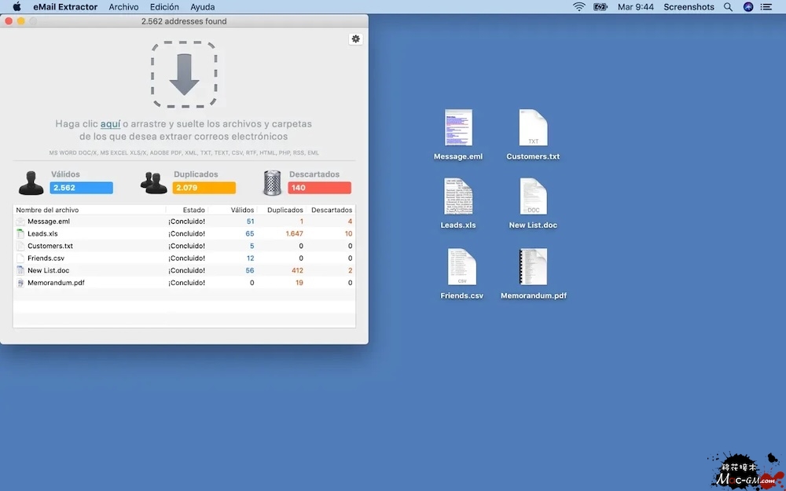
Task: Select the Memorandum.pdf desktop file icon
Action: coord(533,267)
